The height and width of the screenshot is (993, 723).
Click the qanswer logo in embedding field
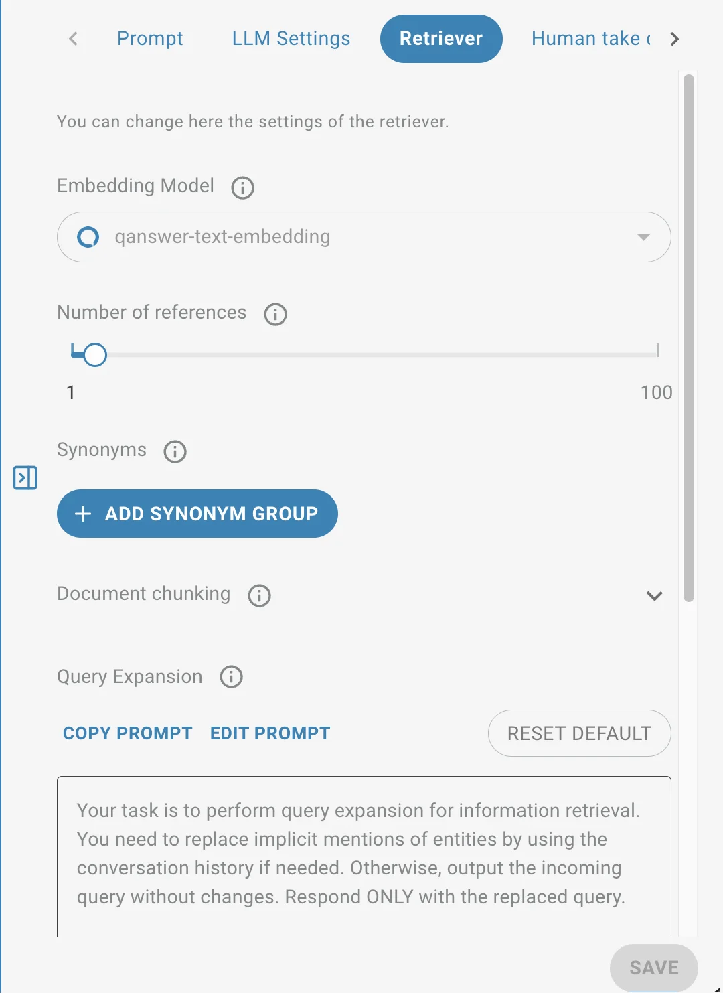click(88, 237)
